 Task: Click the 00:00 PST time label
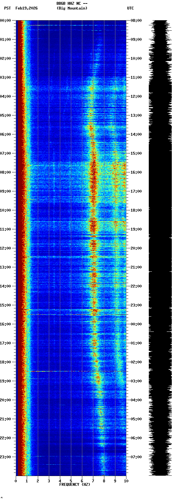click(x=6, y=21)
